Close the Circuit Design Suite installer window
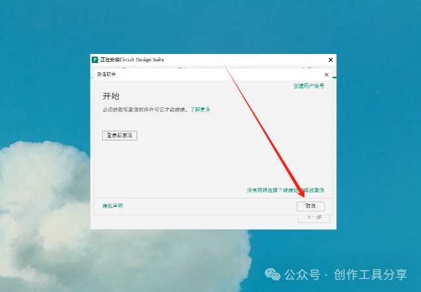Screen dimensions: 421x292 (x=331, y=60)
